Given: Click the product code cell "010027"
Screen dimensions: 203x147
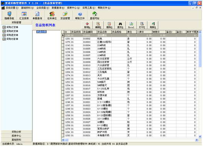Looking at the screenshot, I should (x=90, y=122).
